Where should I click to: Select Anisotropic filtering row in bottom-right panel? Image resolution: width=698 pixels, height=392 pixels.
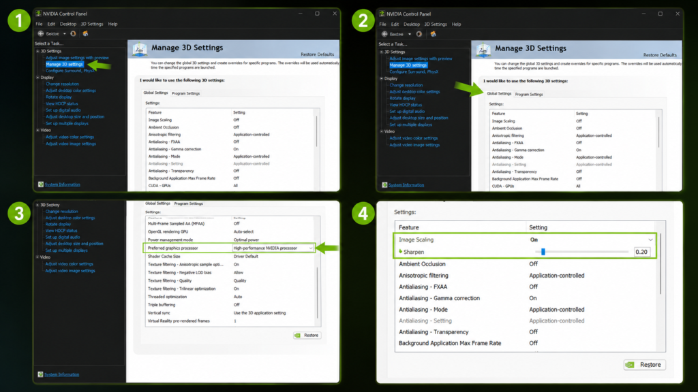(527, 276)
